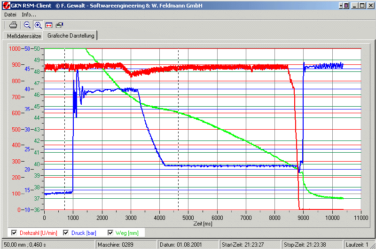Open the Datei menu
The width and height of the screenshot is (376, 249).
point(10,15)
